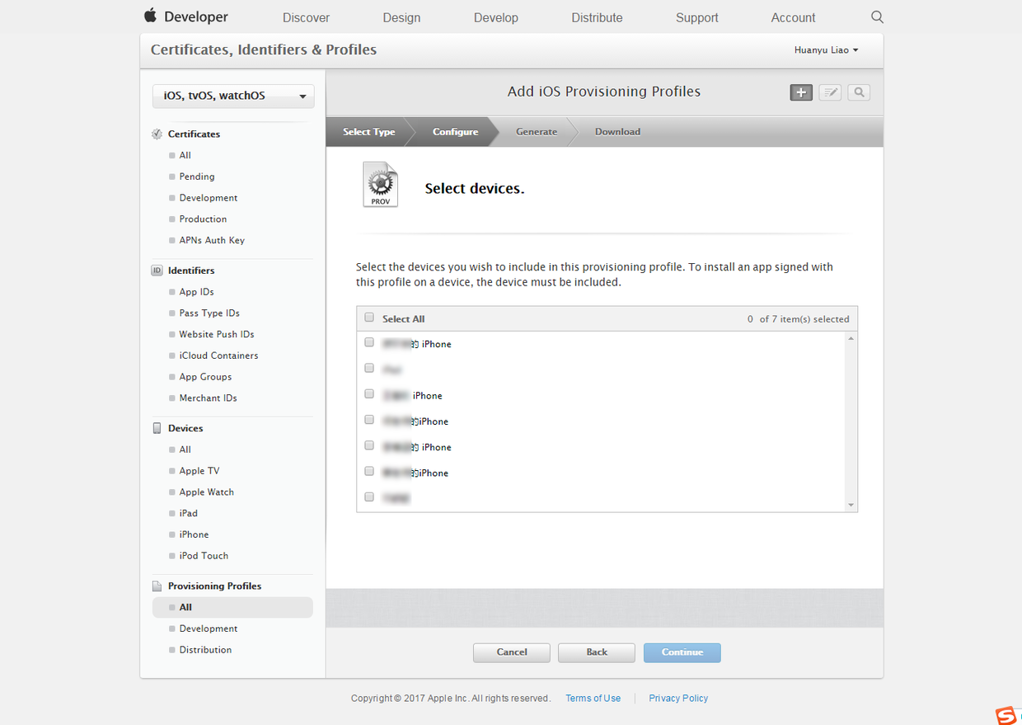Click the Back button
This screenshot has width=1022, height=725.
click(x=597, y=652)
